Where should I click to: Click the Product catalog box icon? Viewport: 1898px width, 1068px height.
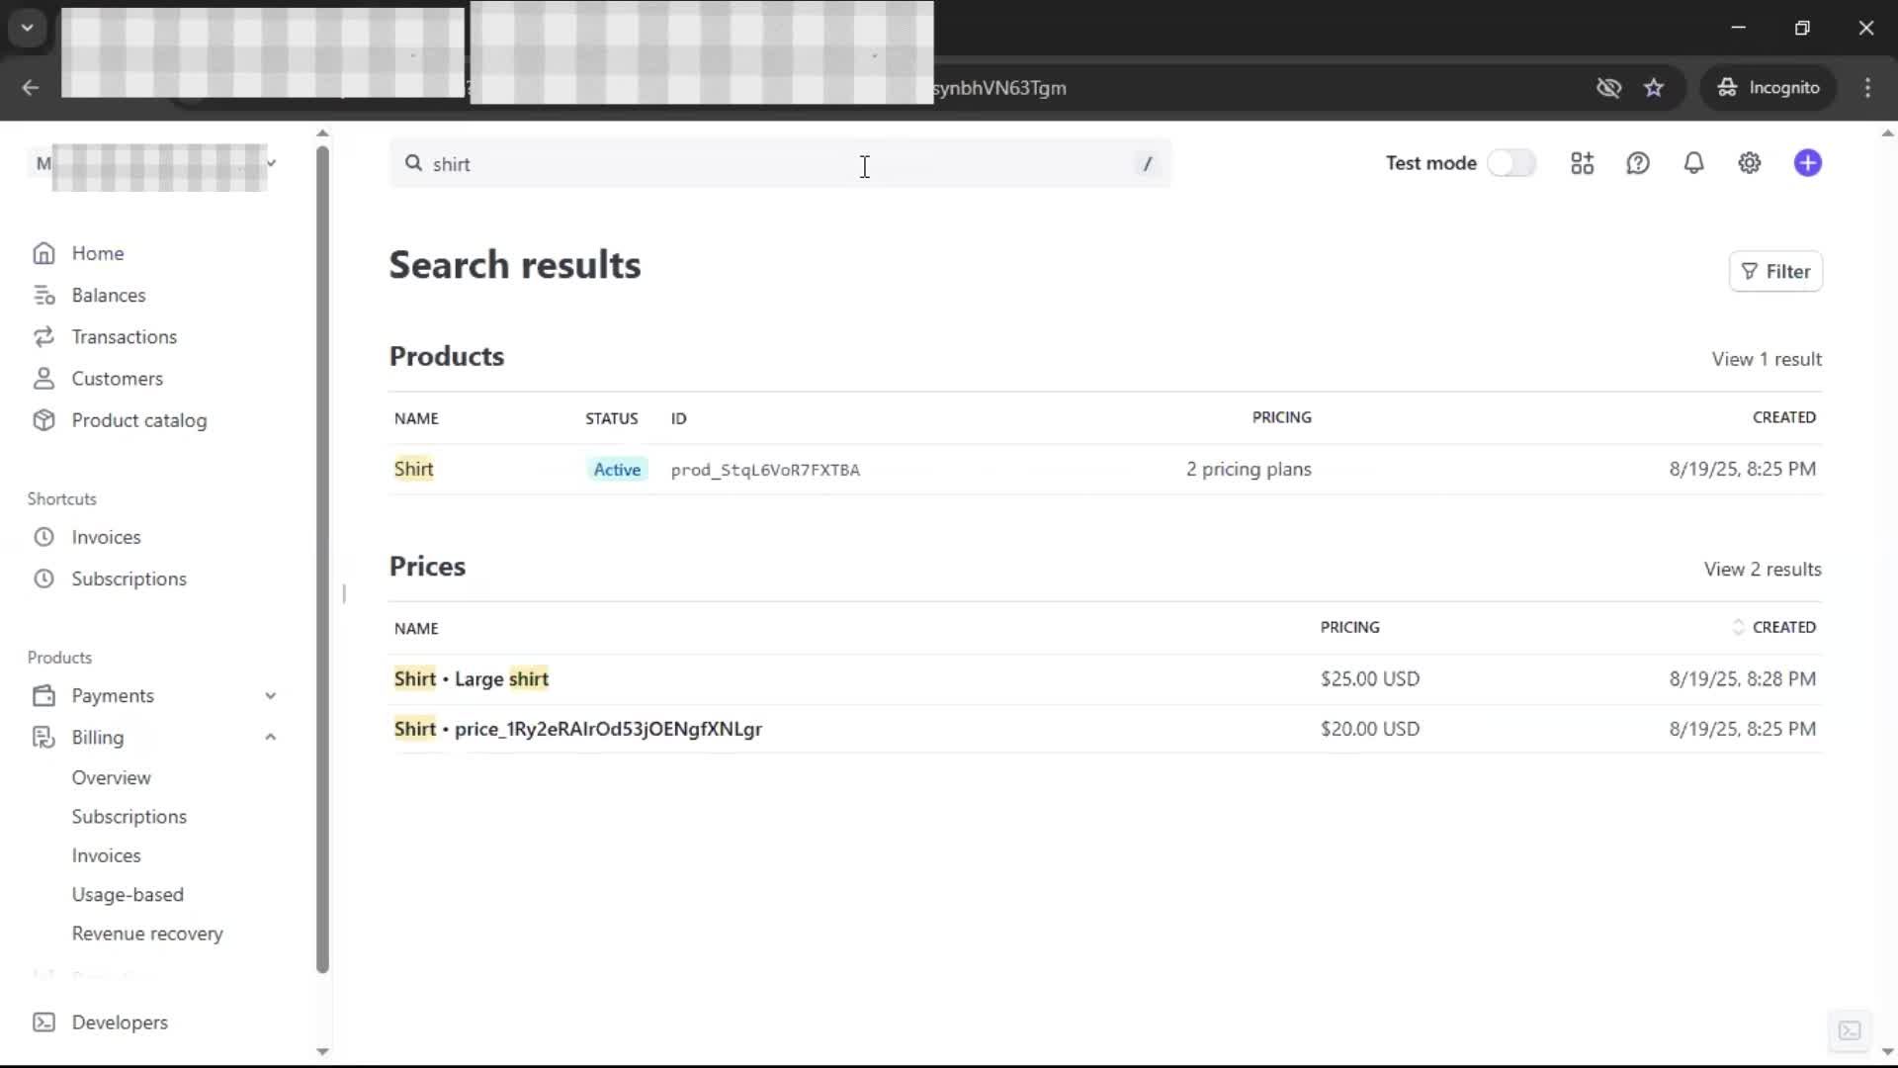(x=43, y=420)
